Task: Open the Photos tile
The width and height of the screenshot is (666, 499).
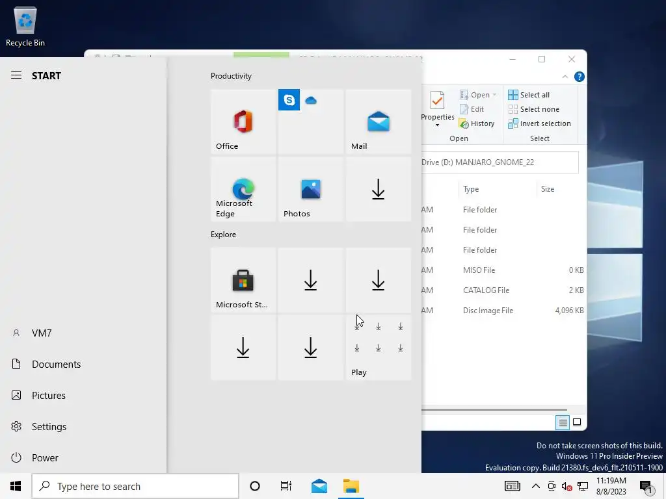Action: [310, 189]
